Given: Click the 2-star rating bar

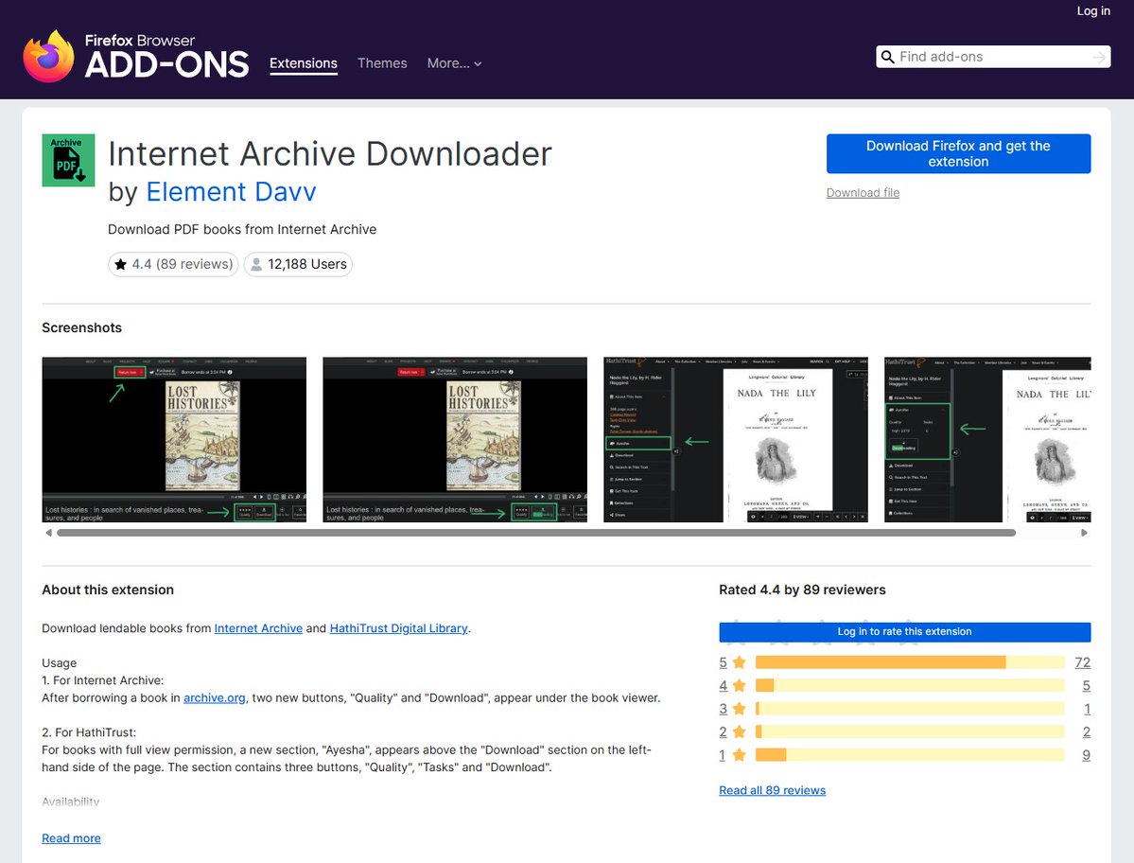Looking at the screenshot, I should tap(910, 732).
